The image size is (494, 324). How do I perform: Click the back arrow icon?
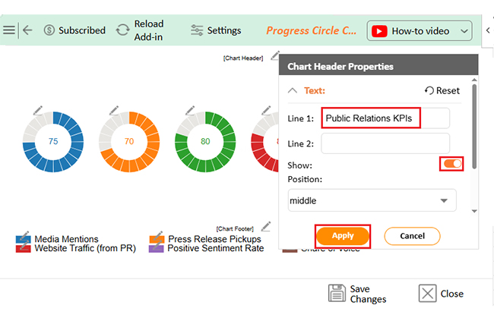[x=27, y=30]
